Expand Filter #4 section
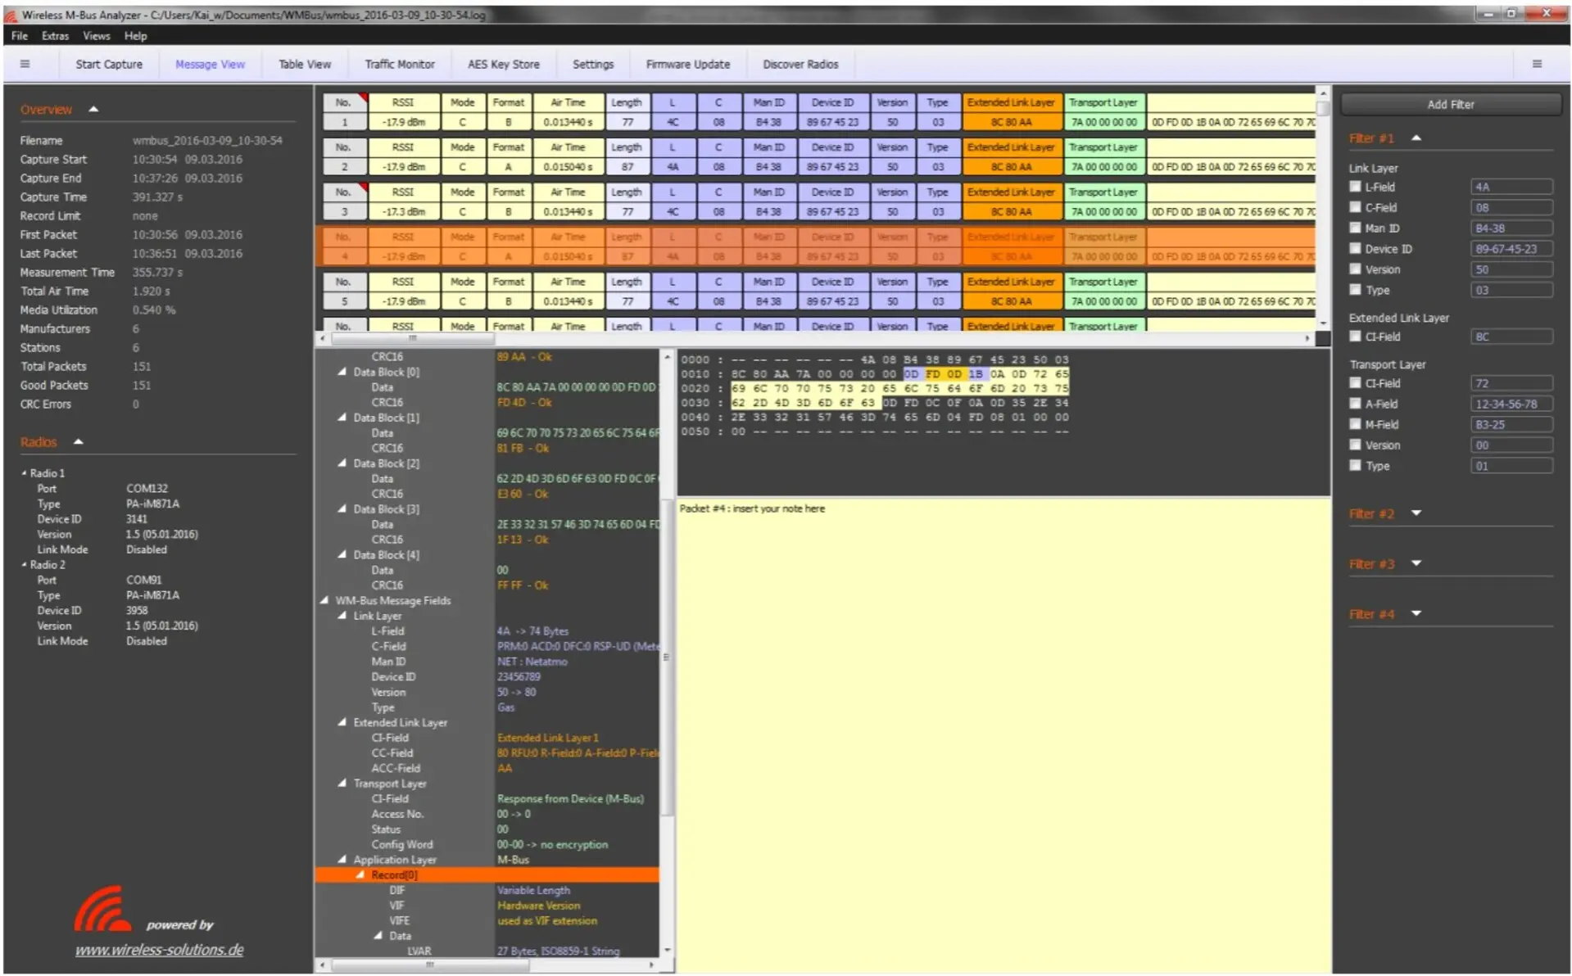This screenshot has width=1572, height=976. (1416, 613)
